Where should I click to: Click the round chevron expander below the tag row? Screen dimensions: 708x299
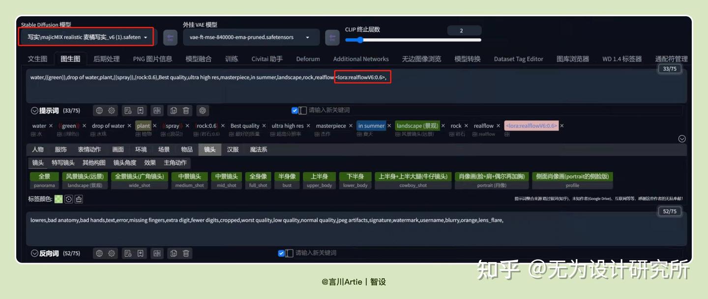tap(682, 139)
